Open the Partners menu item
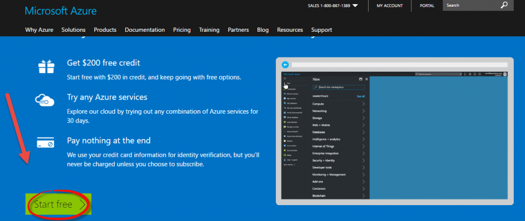This screenshot has height=221, width=525. 238,30
